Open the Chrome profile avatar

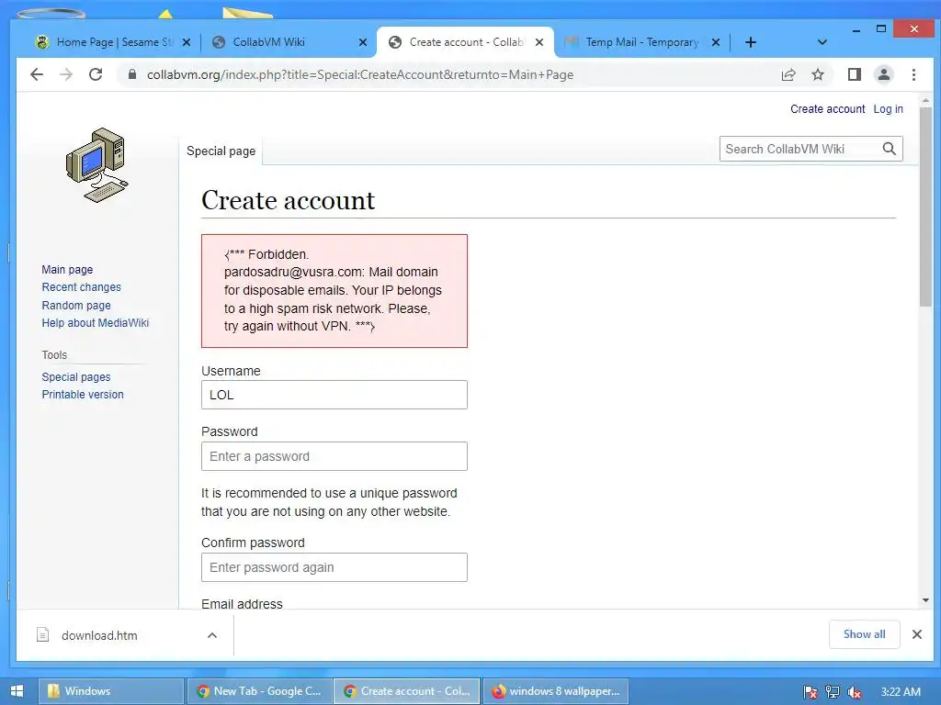coord(883,74)
